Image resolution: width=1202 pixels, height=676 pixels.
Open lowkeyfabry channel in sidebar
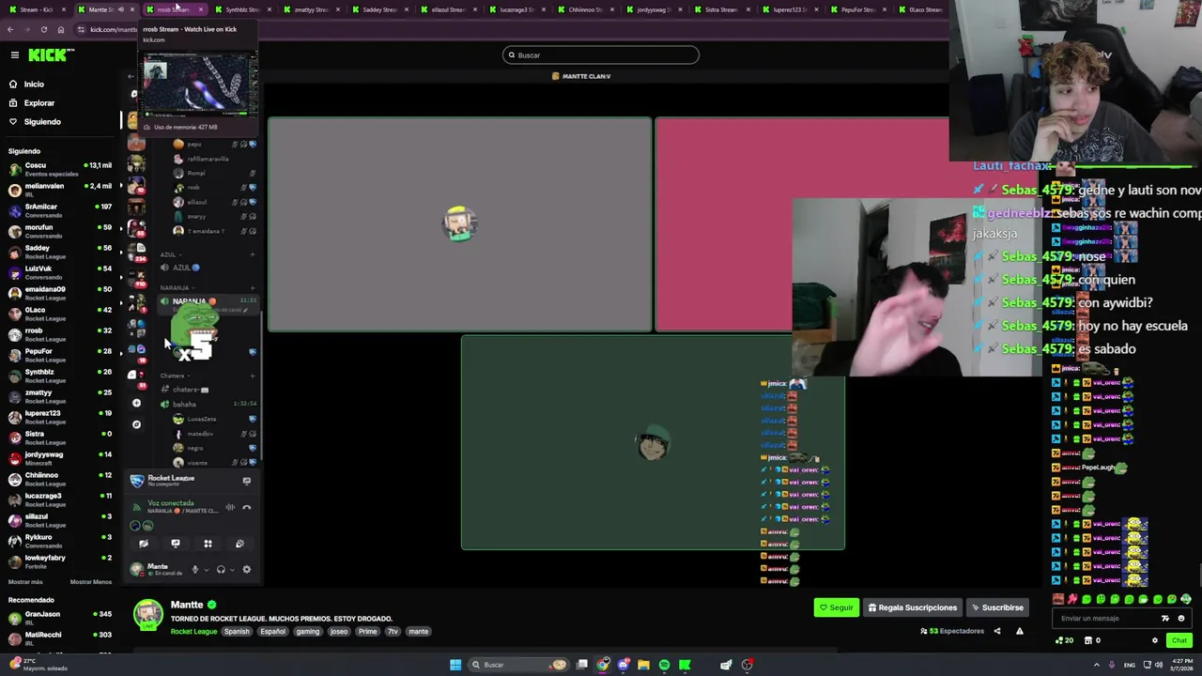point(61,561)
